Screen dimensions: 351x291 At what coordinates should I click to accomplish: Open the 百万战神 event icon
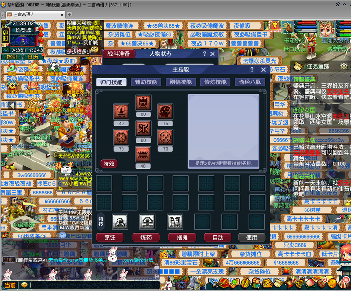click(76, 69)
